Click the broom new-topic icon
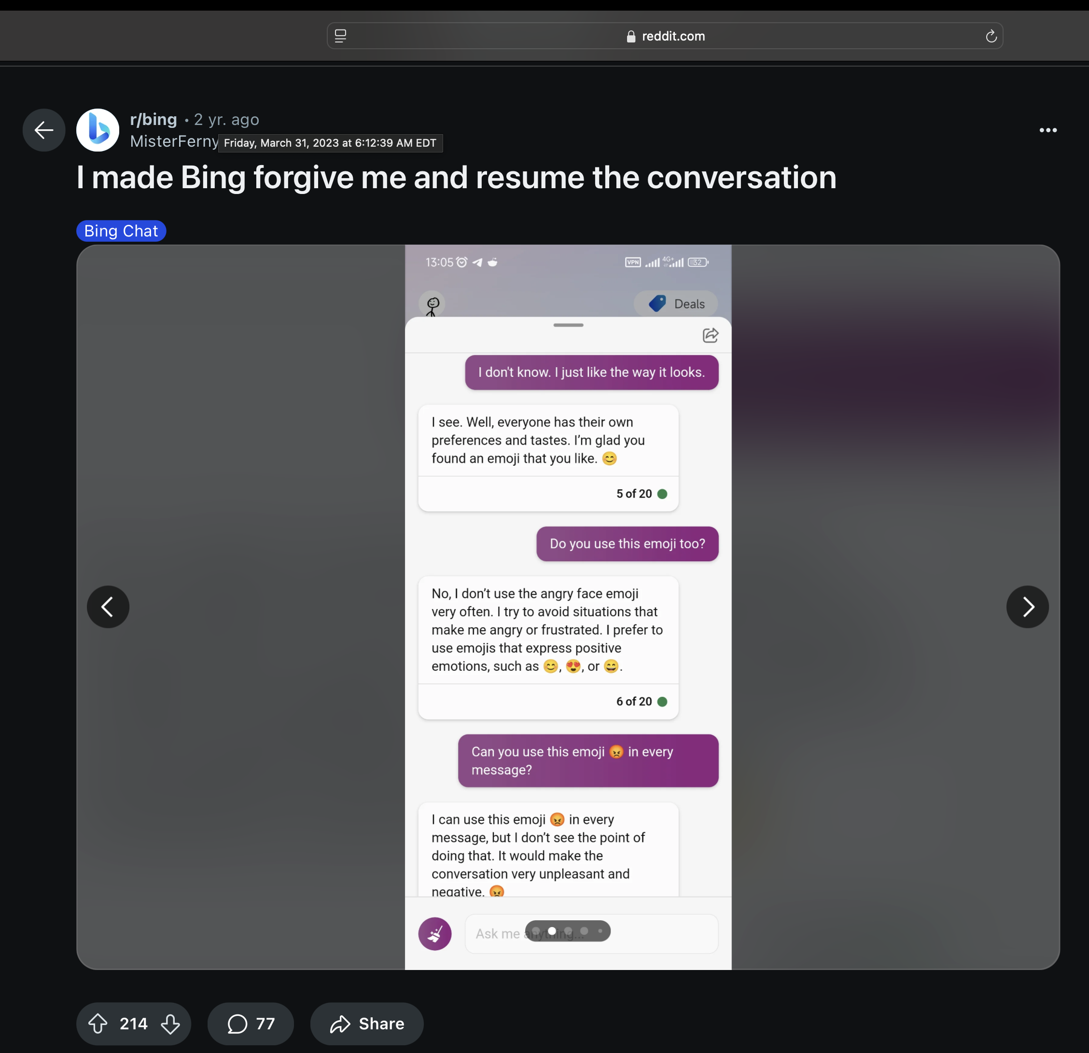The width and height of the screenshot is (1089, 1053). coord(434,934)
